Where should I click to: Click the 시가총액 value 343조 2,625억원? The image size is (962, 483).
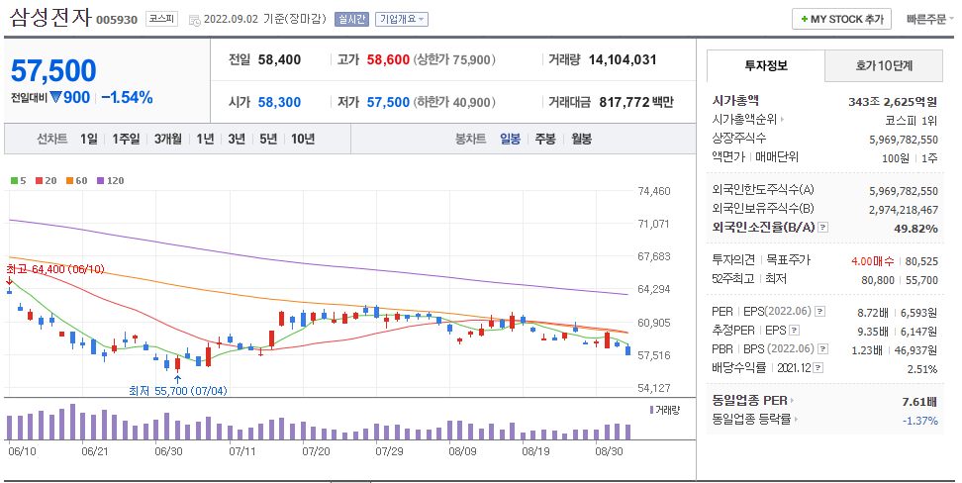pyautogui.click(x=893, y=102)
